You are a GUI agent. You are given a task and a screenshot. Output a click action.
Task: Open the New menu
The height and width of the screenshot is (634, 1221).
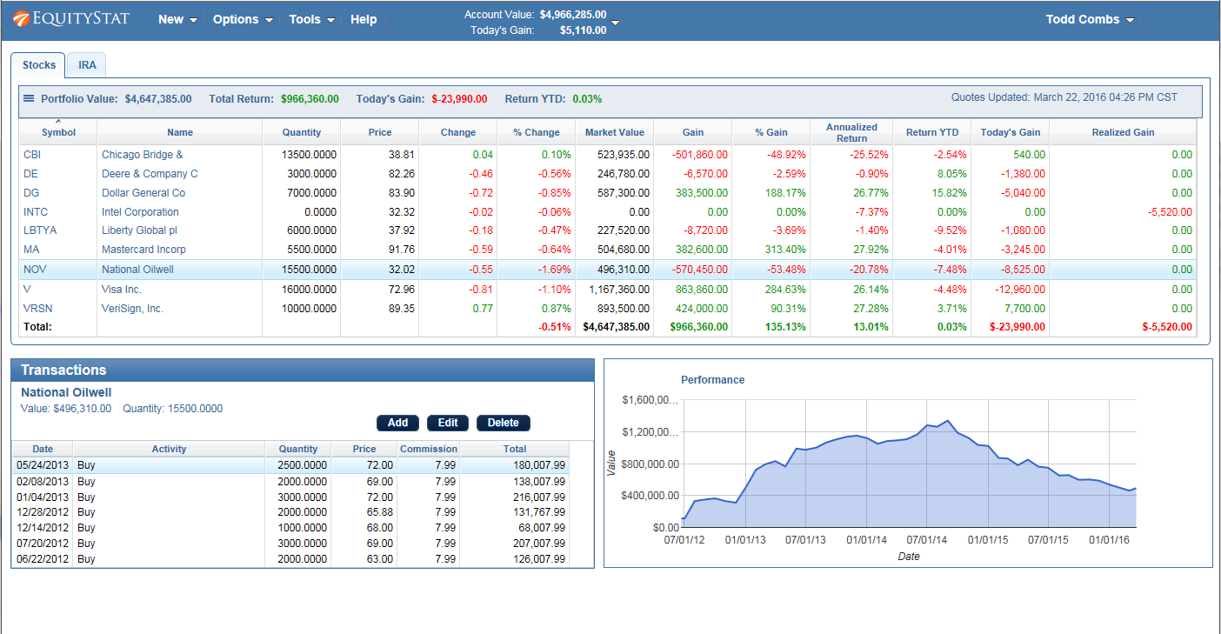click(177, 19)
